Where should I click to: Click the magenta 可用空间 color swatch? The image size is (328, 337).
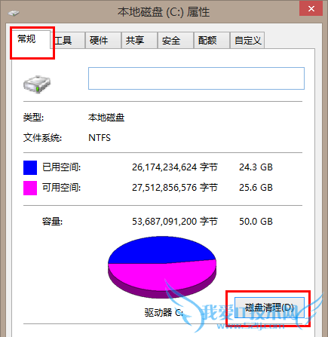click(x=30, y=188)
